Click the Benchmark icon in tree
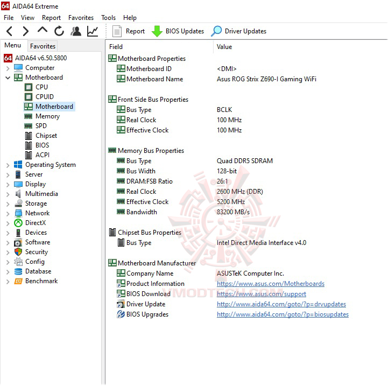 18,281
